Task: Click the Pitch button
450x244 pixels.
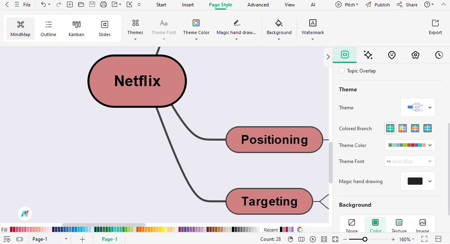Action: (347, 4)
